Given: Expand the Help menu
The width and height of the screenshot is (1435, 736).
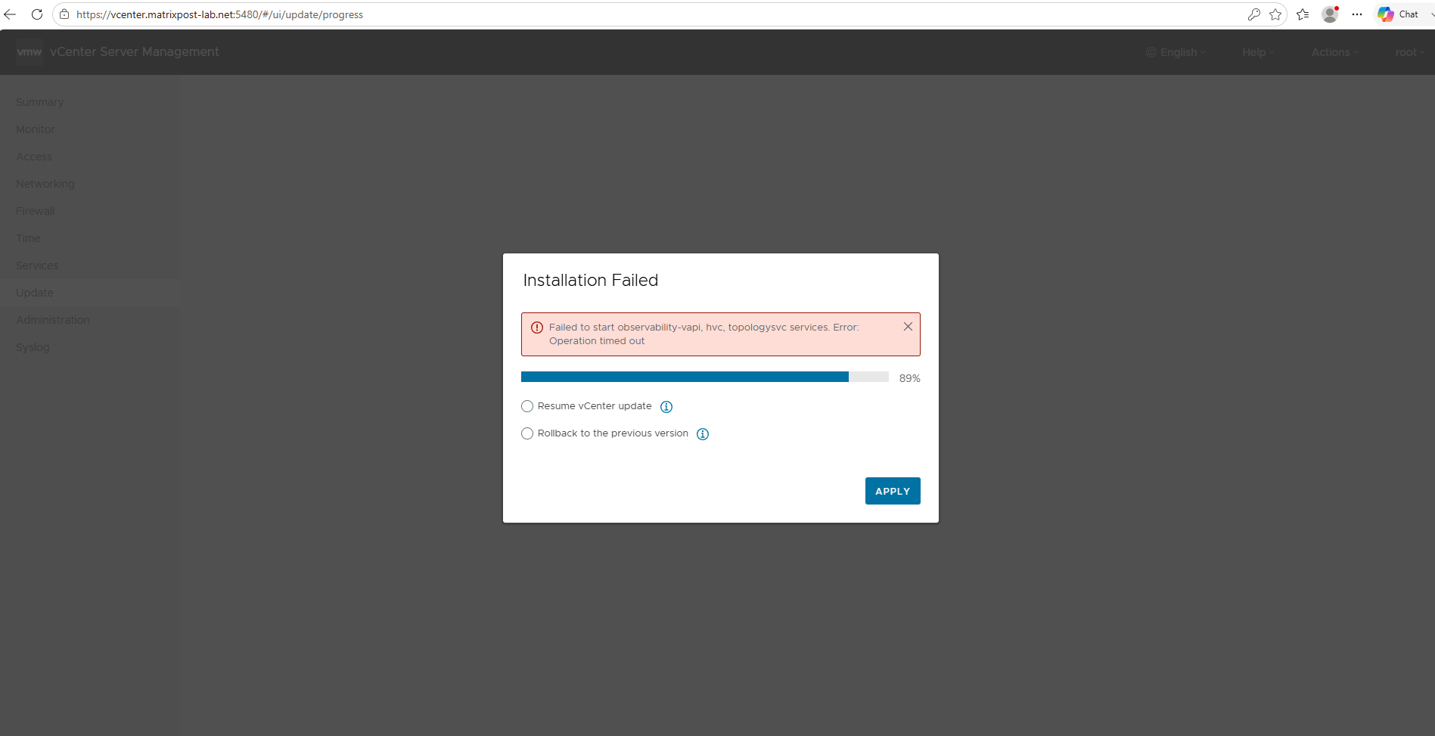Looking at the screenshot, I should click(x=1258, y=52).
